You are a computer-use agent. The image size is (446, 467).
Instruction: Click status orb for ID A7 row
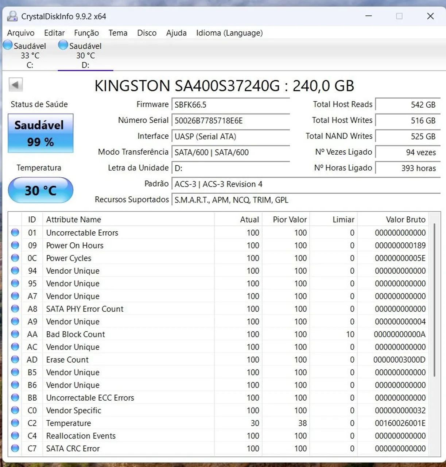coord(15,296)
